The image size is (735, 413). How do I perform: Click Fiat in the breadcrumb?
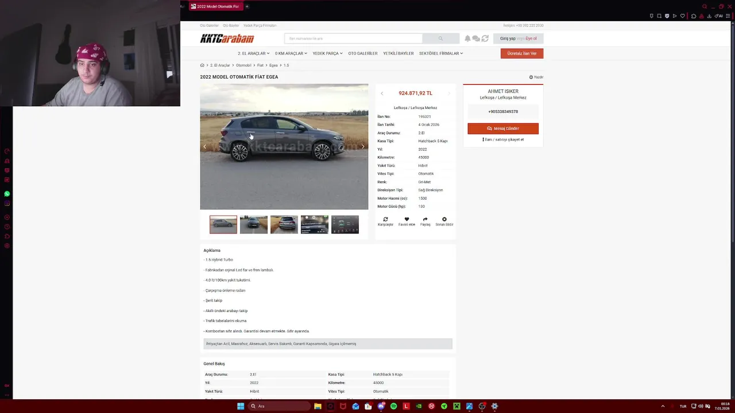[260, 65]
